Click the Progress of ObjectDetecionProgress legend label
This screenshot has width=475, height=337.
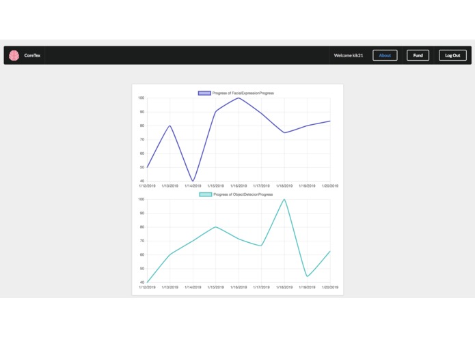pyautogui.click(x=243, y=194)
